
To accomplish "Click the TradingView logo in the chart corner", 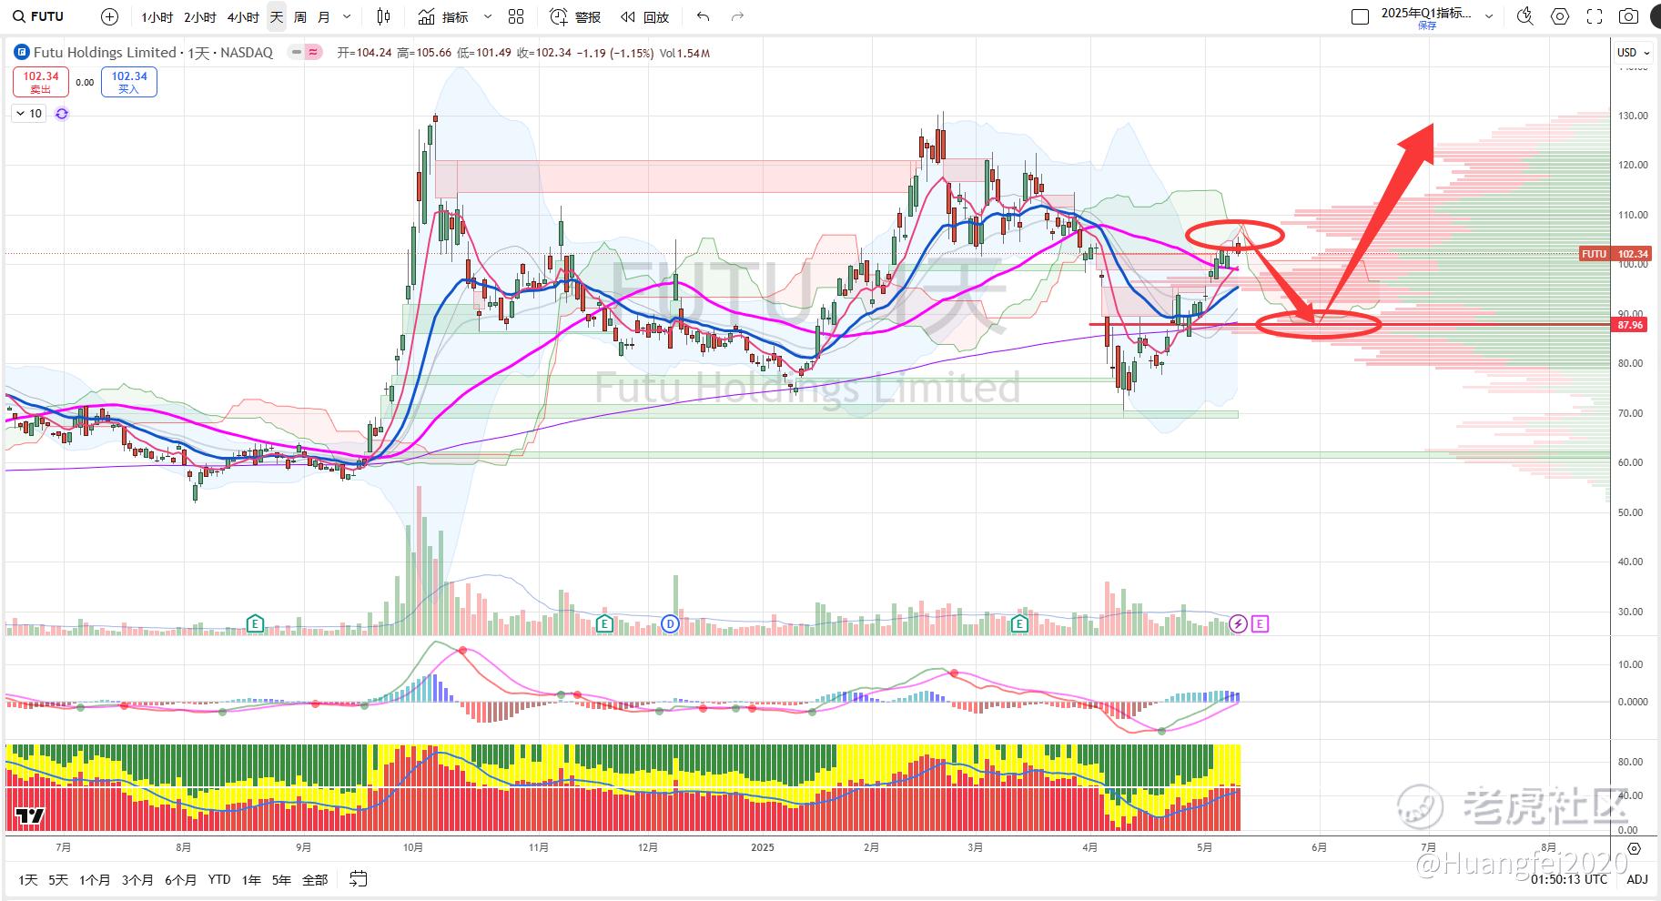I will [x=29, y=815].
